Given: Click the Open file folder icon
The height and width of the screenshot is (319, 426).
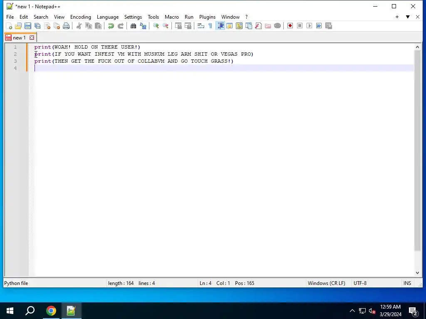Looking at the screenshot, I should 18,26.
